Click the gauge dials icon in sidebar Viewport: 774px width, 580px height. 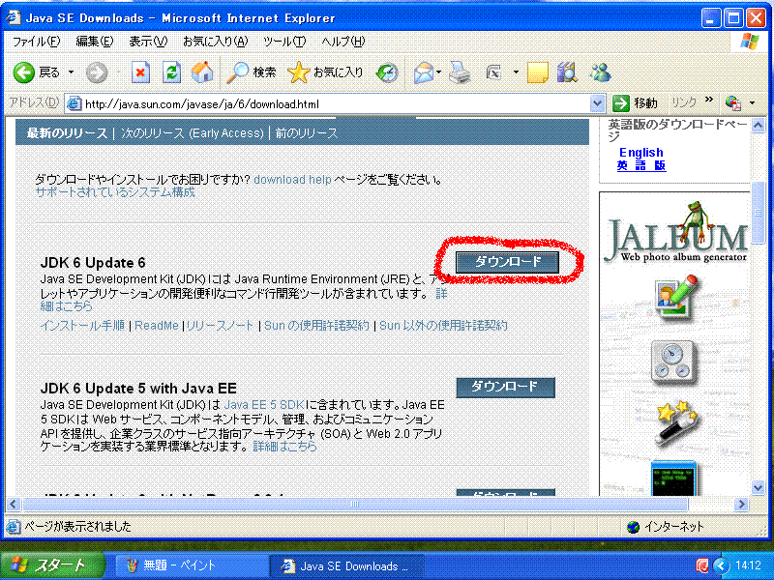[x=672, y=362]
